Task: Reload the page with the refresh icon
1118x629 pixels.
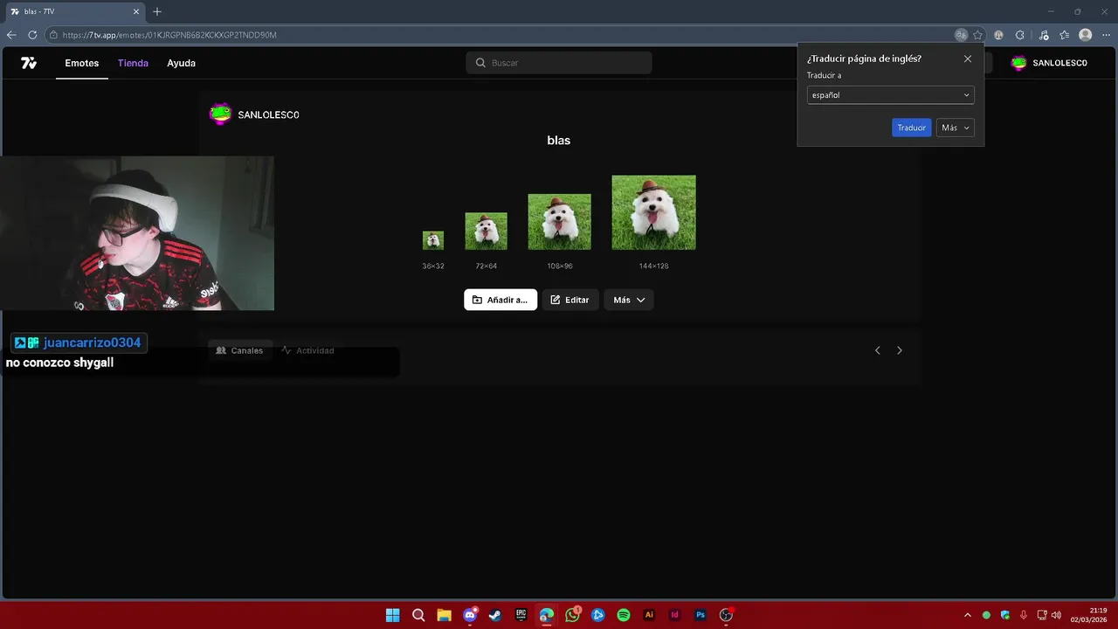Action: [32, 35]
